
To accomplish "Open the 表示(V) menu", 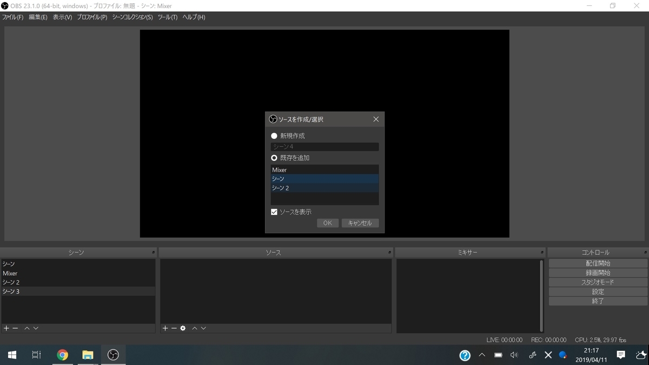I will (x=62, y=17).
